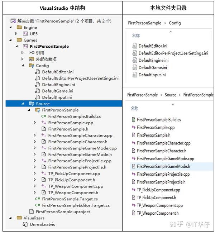Expand FirstPersonSampleCharacter.cpp in the tree

(x=35, y=135)
